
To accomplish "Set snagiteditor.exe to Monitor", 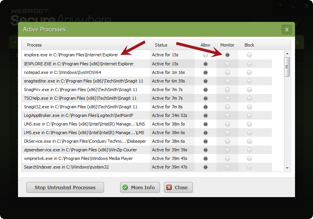I will [227, 81].
